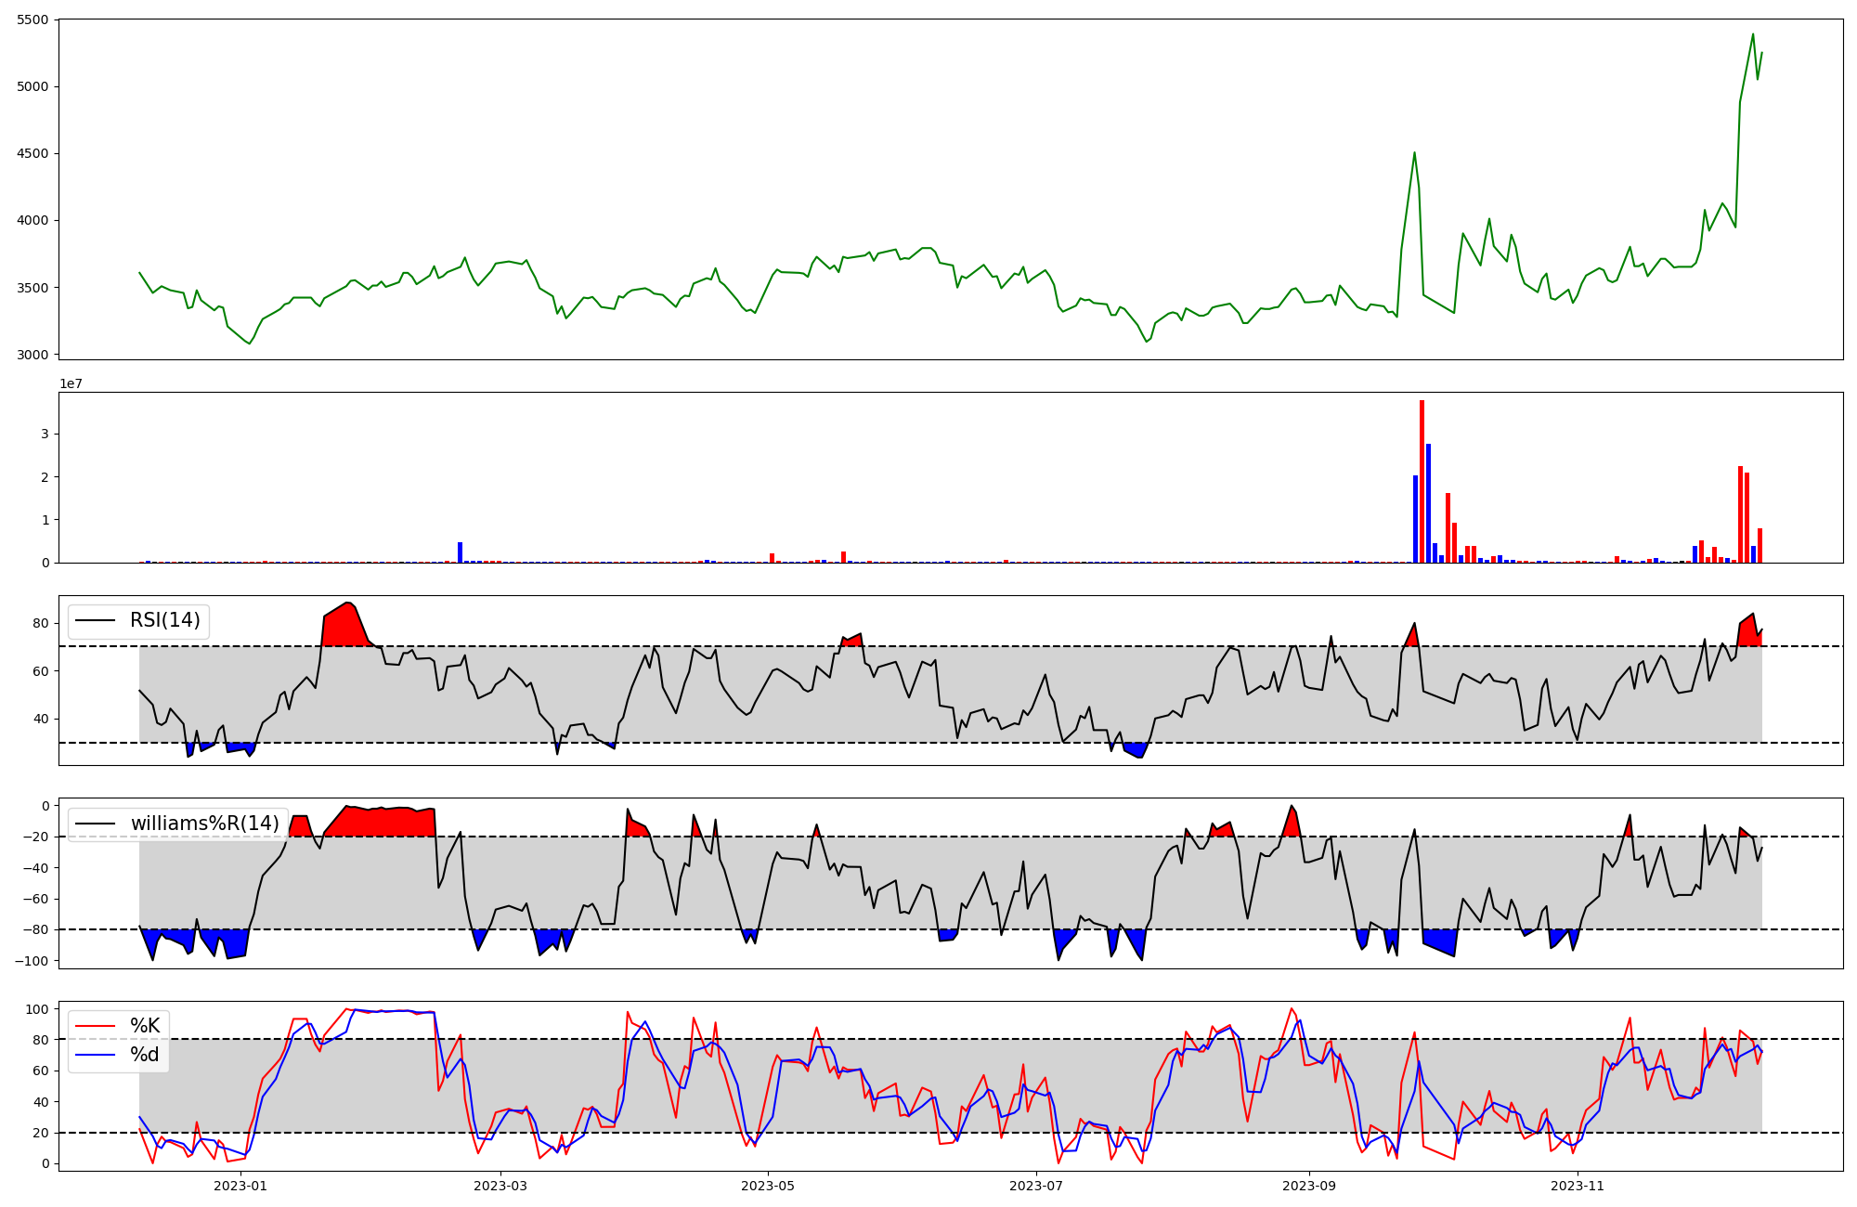Click the williams%R(14) legend label

(204, 824)
